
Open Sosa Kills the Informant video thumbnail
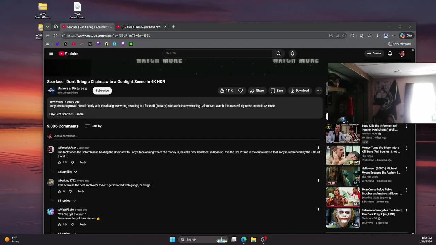(x=343, y=133)
